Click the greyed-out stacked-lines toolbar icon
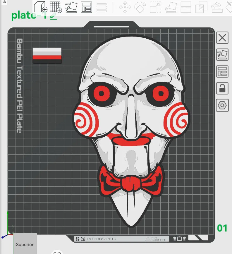The width and height of the screenshot is (232, 254). pos(102,7)
